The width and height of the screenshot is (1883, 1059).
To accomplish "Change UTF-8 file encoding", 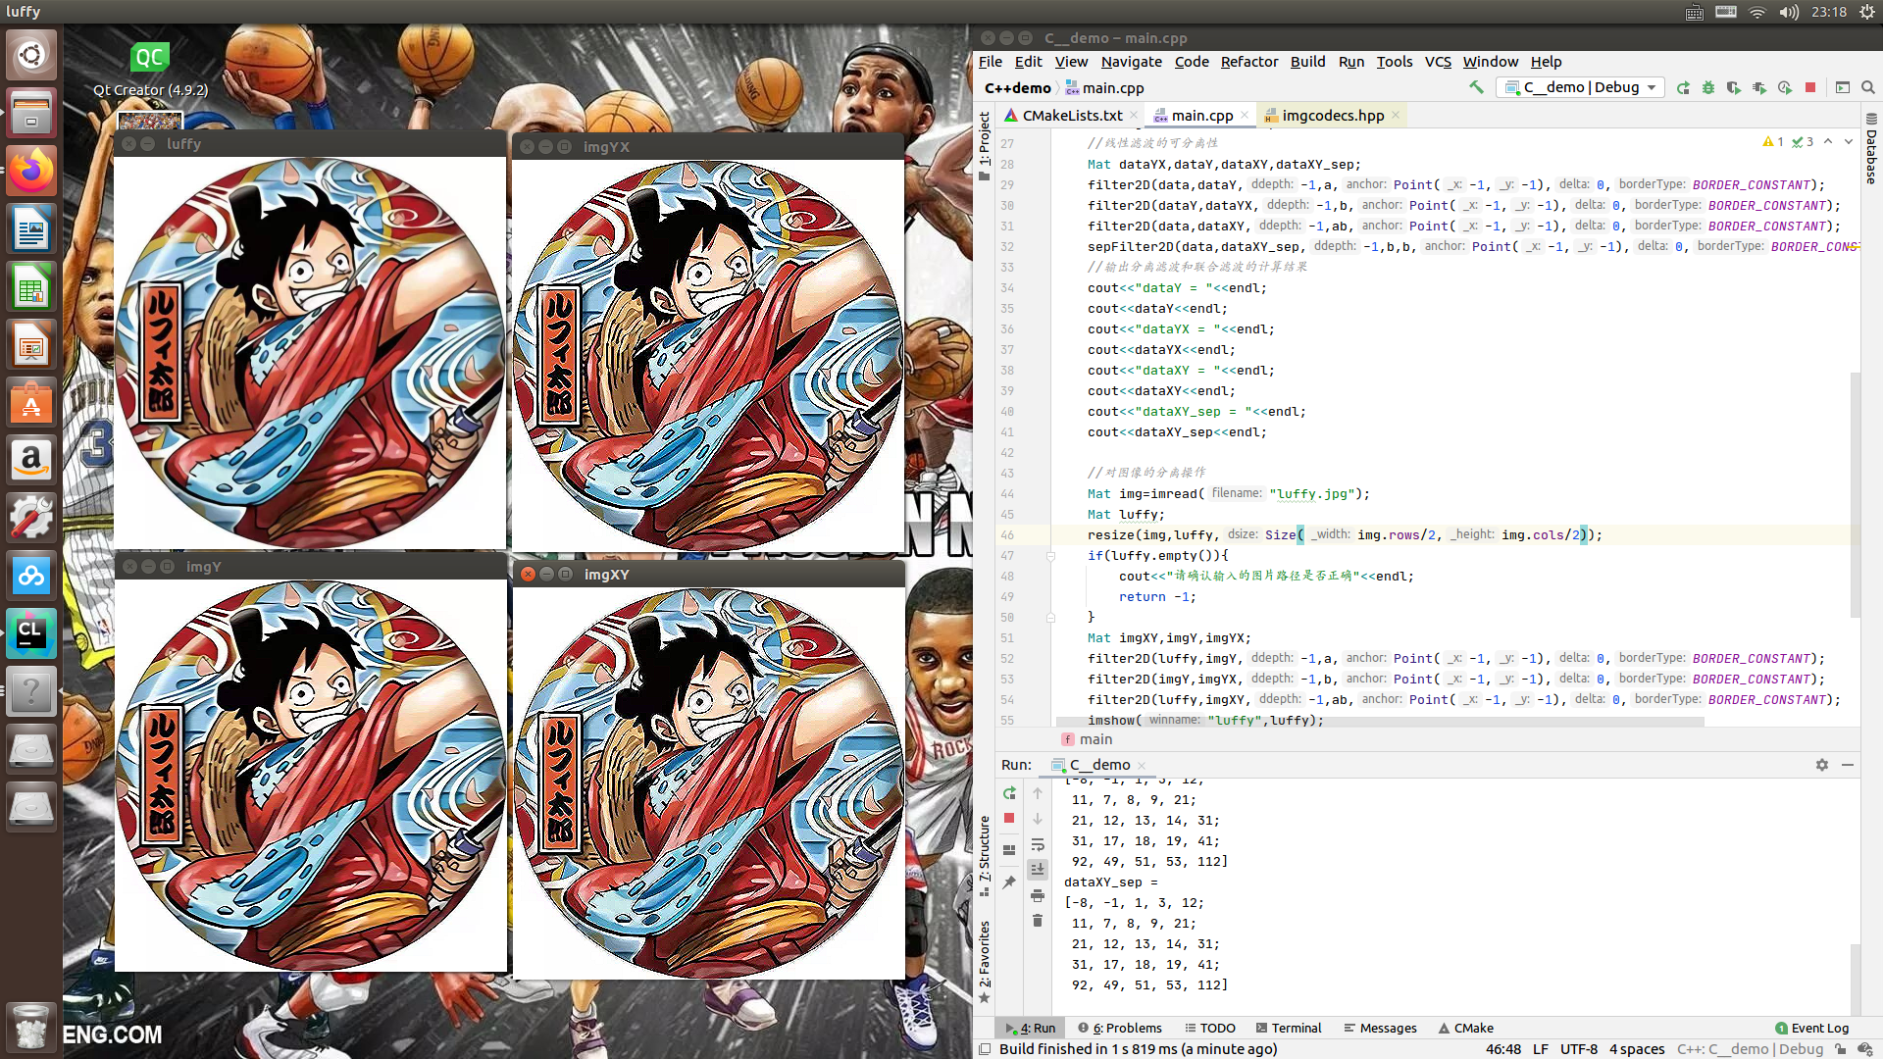I will tap(1579, 1049).
